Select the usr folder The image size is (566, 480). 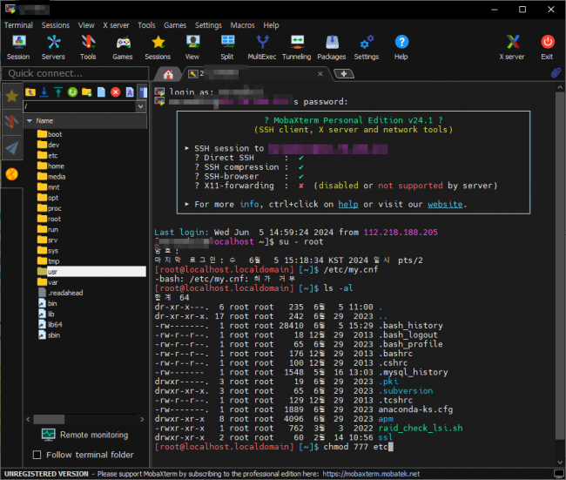click(x=91, y=272)
